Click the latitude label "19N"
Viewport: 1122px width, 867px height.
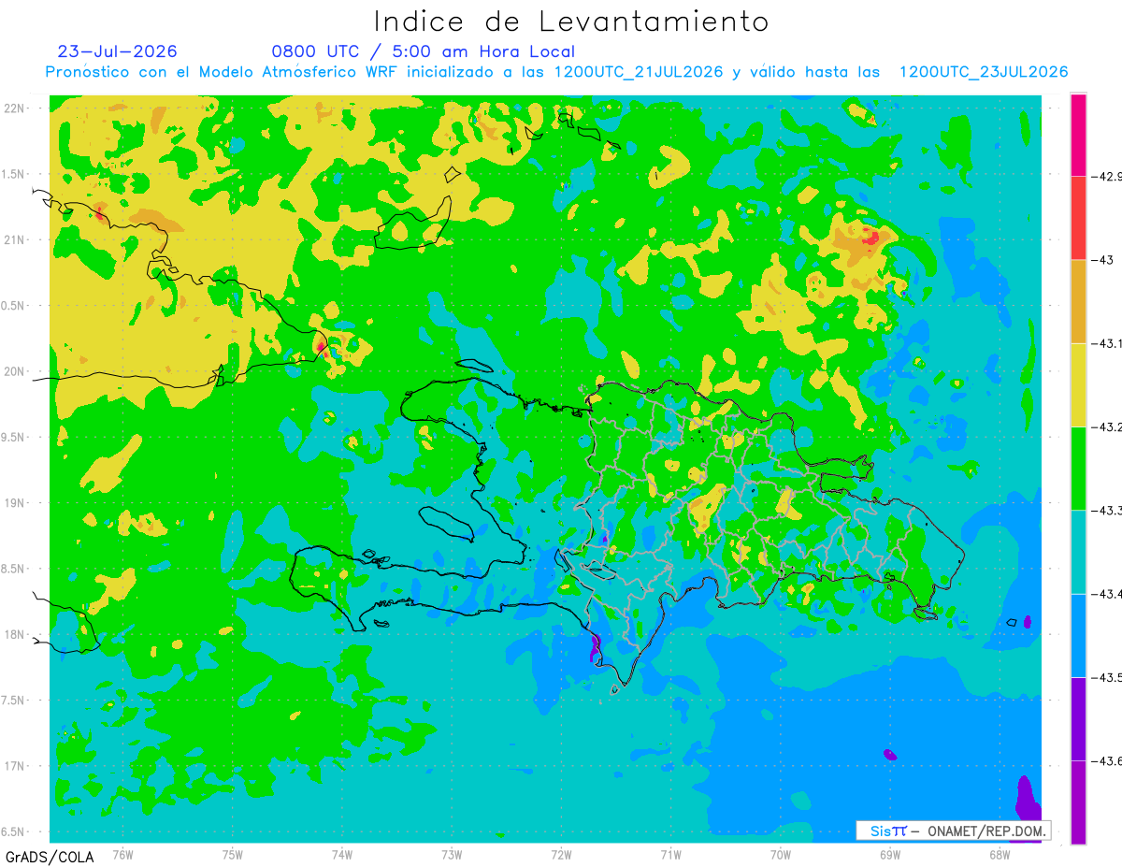click(16, 502)
